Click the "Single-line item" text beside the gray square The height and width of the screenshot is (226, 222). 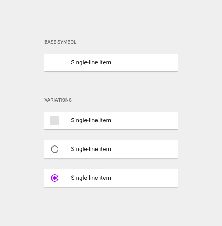[91, 120]
